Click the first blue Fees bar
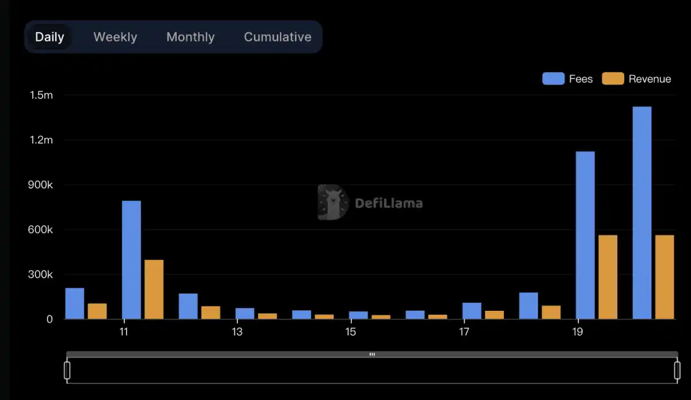 click(x=75, y=303)
